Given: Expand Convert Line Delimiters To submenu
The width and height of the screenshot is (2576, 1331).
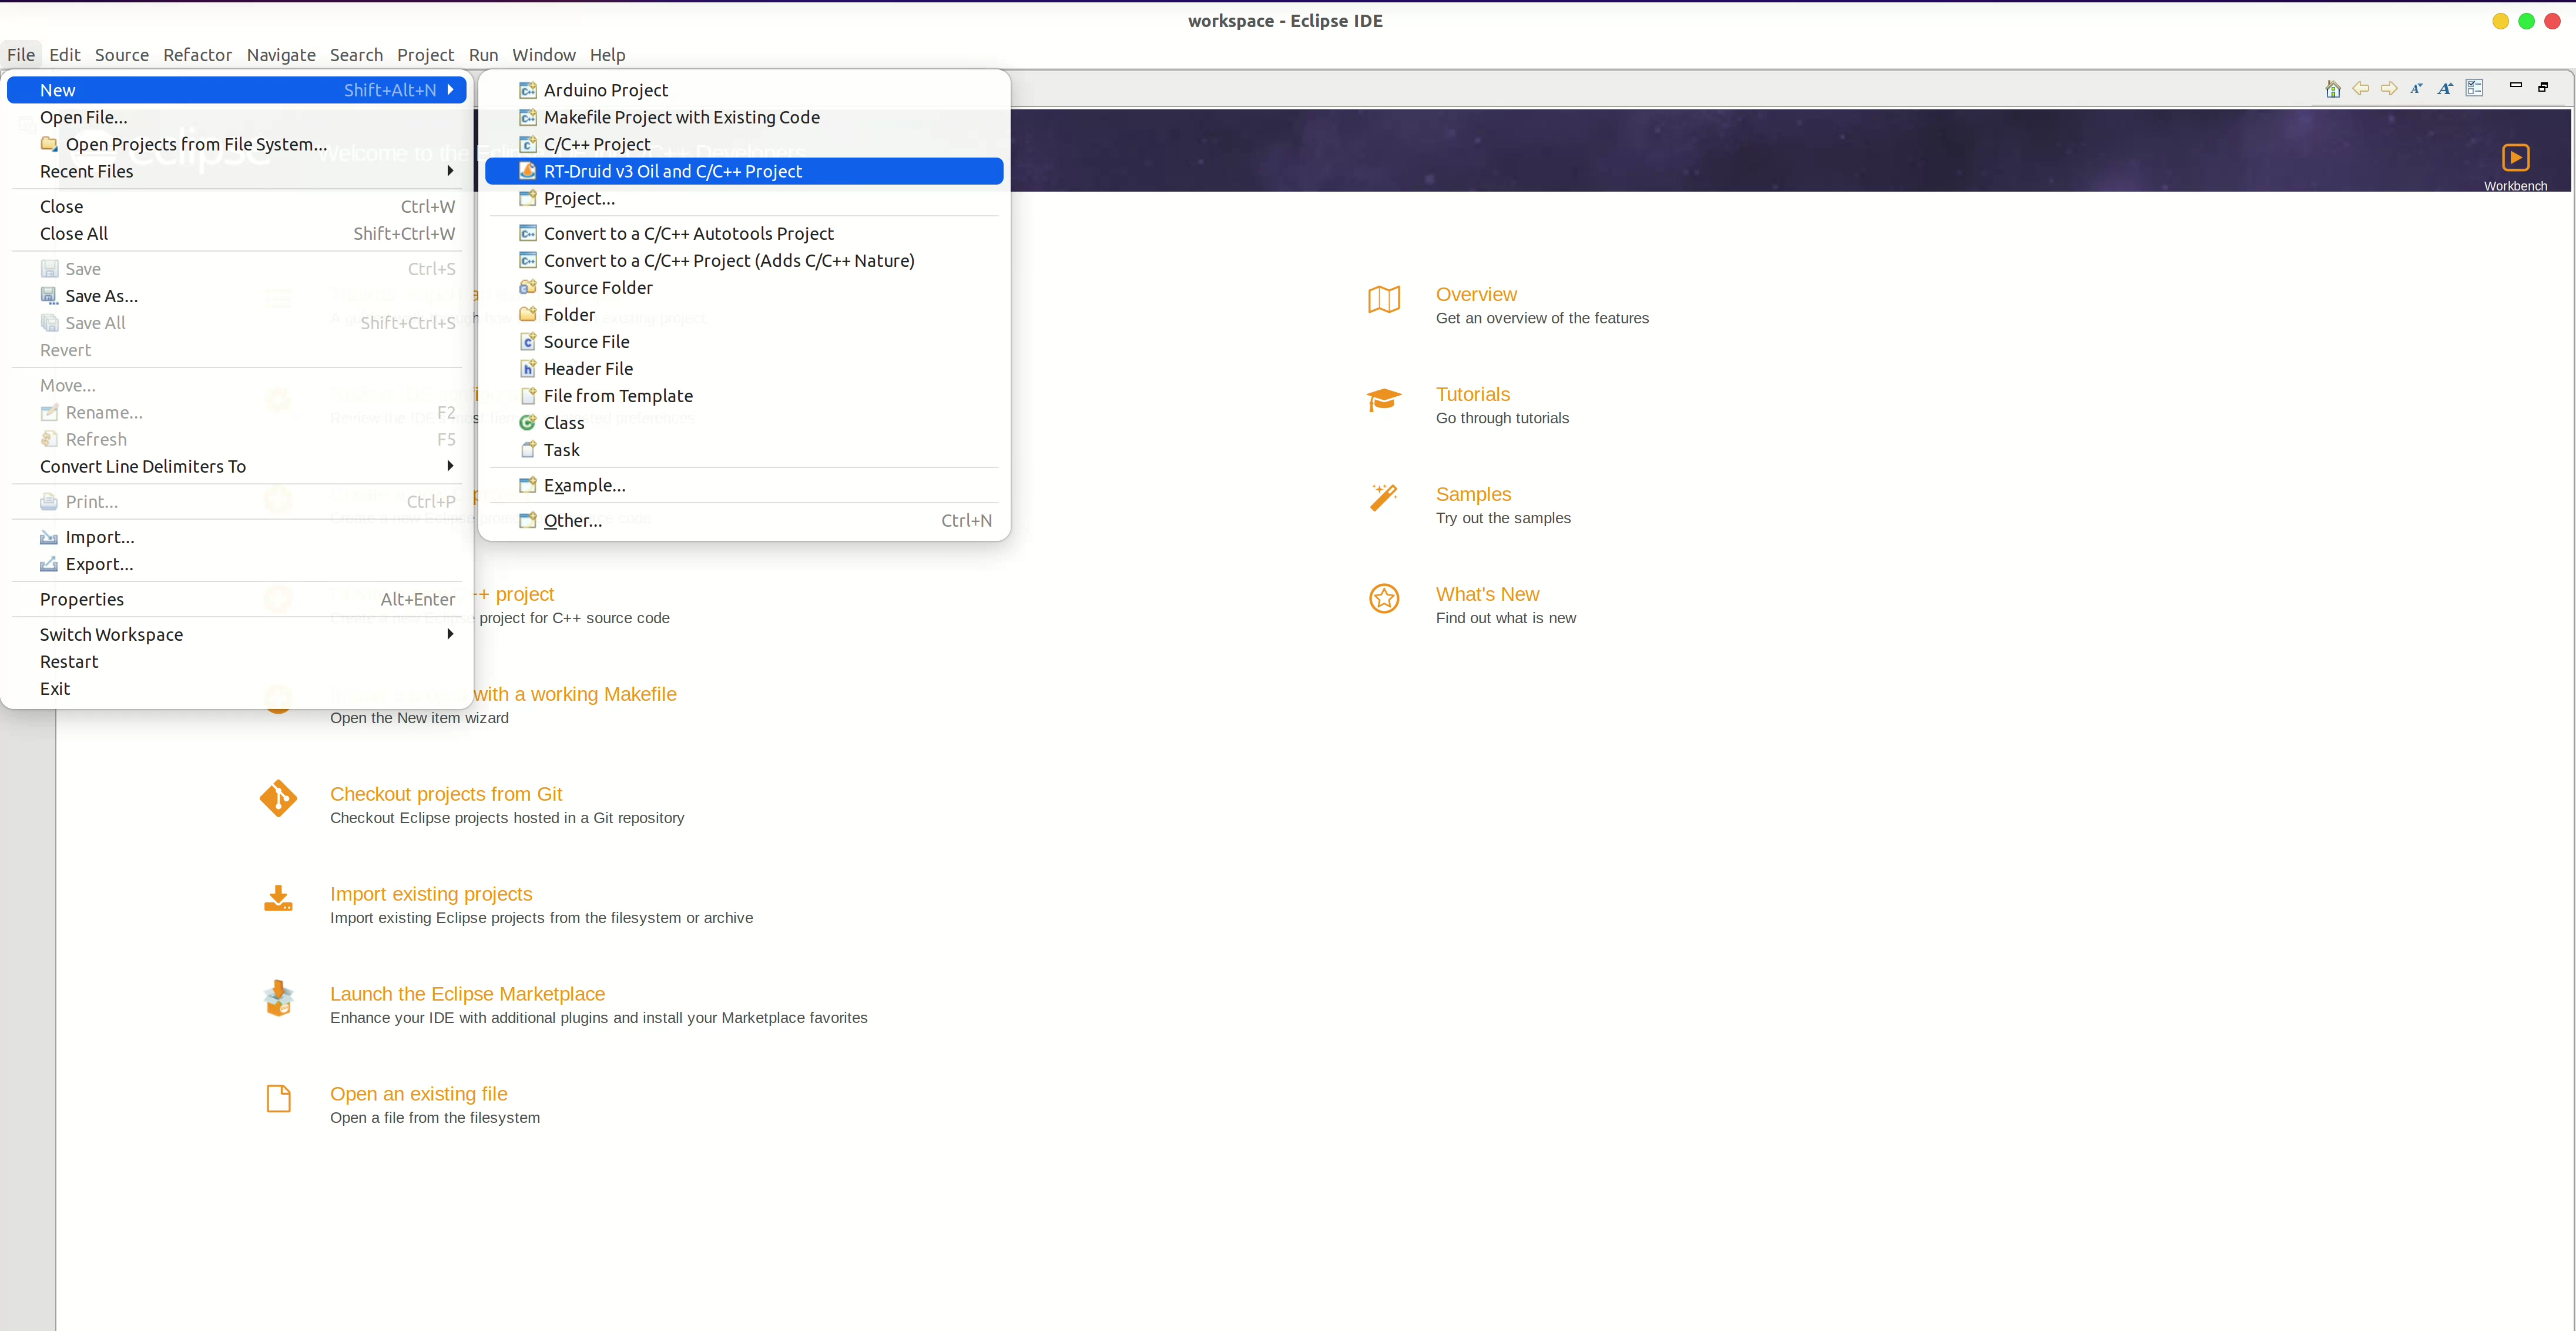Looking at the screenshot, I should [237, 466].
